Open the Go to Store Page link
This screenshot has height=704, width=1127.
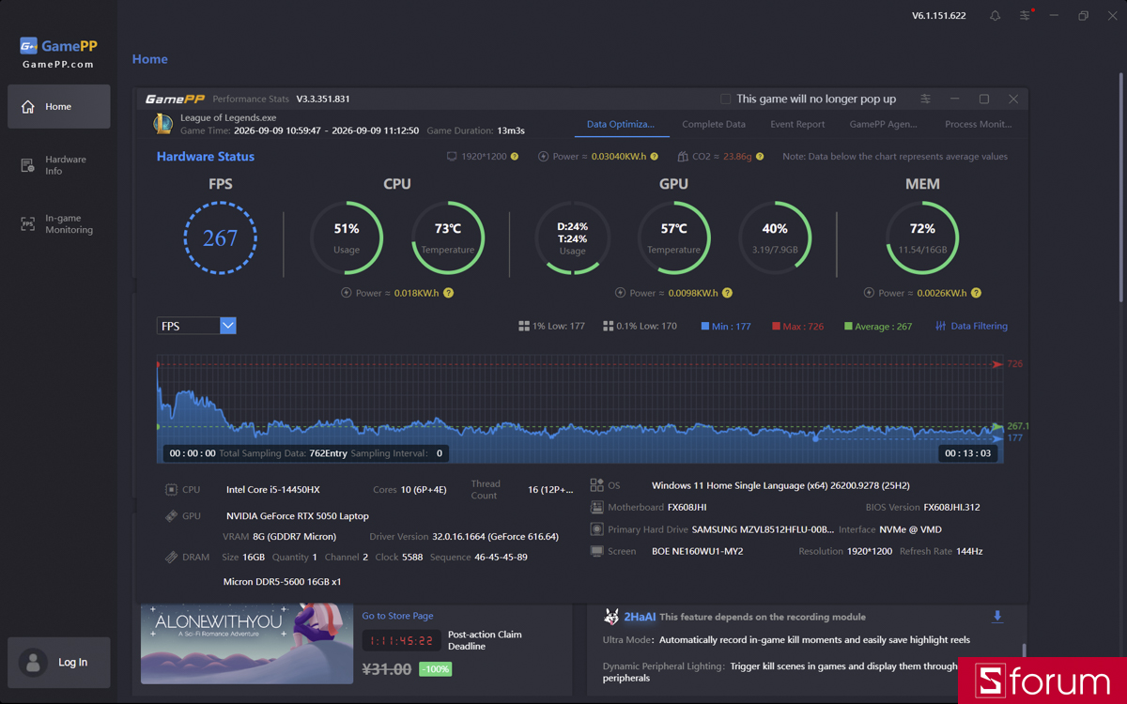coord(397,616)
